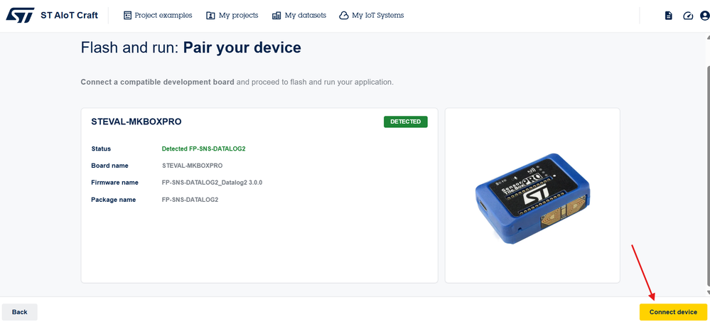Click the ST AIoT Craft title
This screenshot has height=322, width=710.
[69, 16]
